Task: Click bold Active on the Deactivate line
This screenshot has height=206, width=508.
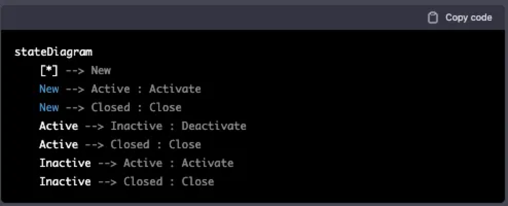Action: point(59,126)
